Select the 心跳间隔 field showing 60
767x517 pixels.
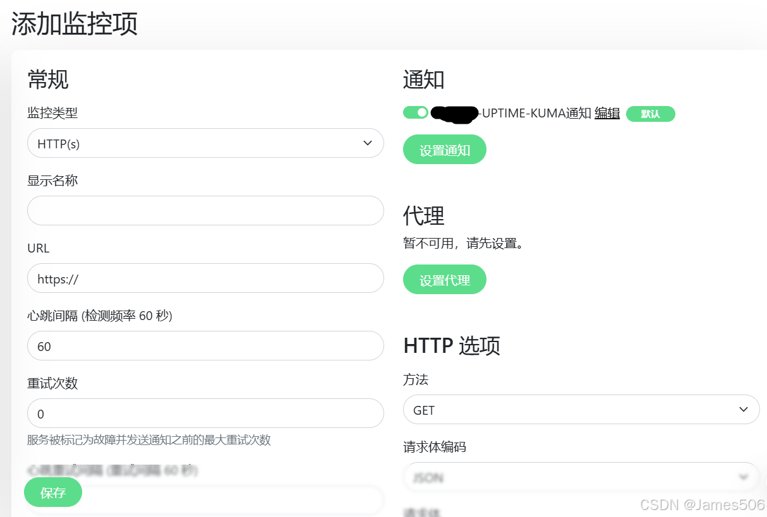click(x=205, y=346)
